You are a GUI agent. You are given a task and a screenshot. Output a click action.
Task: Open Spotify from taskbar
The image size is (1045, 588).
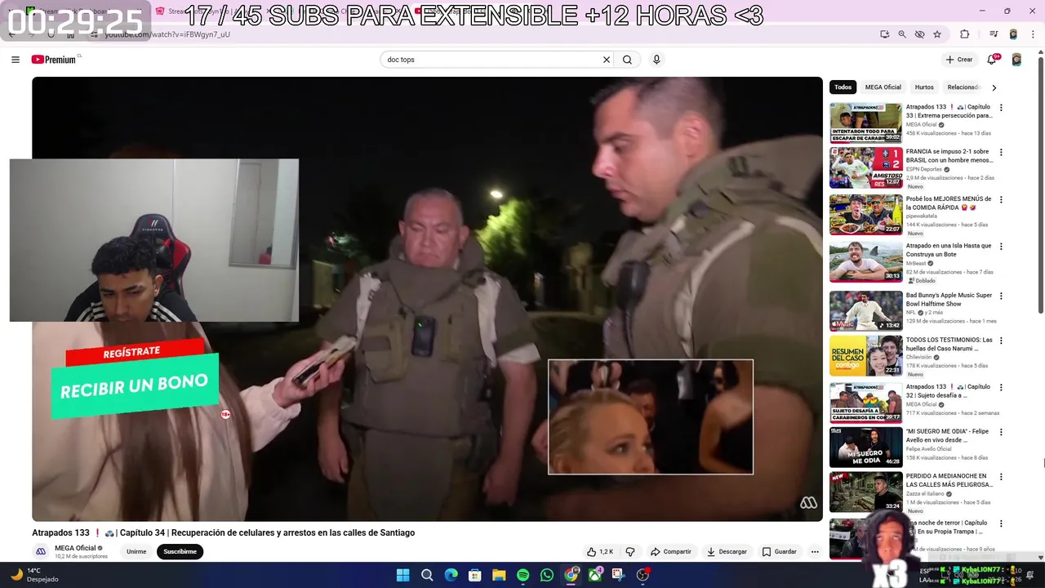(x=522, y=576)
